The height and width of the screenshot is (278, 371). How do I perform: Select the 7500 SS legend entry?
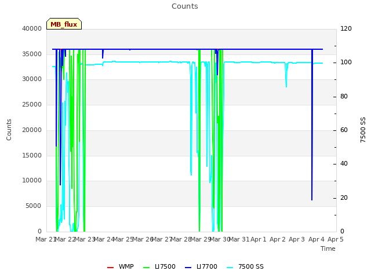(245, 267)
